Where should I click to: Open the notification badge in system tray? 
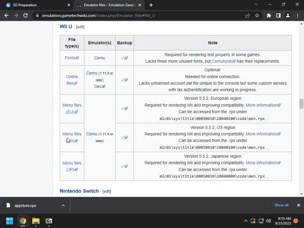296,221
